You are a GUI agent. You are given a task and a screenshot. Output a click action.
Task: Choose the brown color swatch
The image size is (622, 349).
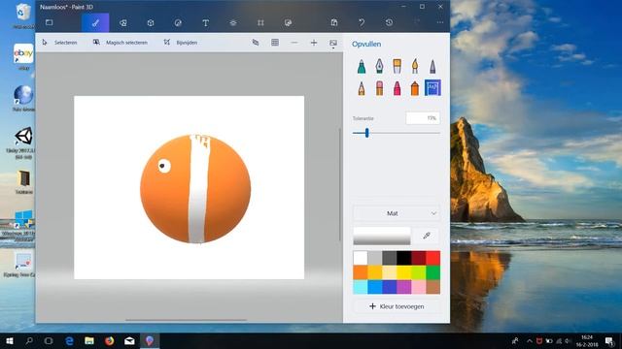432,287
